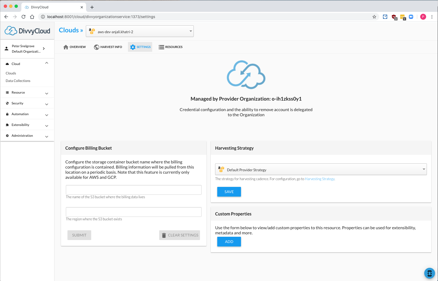Select the Settings tab
The height and width of the screenshot is (281, 438).
[140, 47]
